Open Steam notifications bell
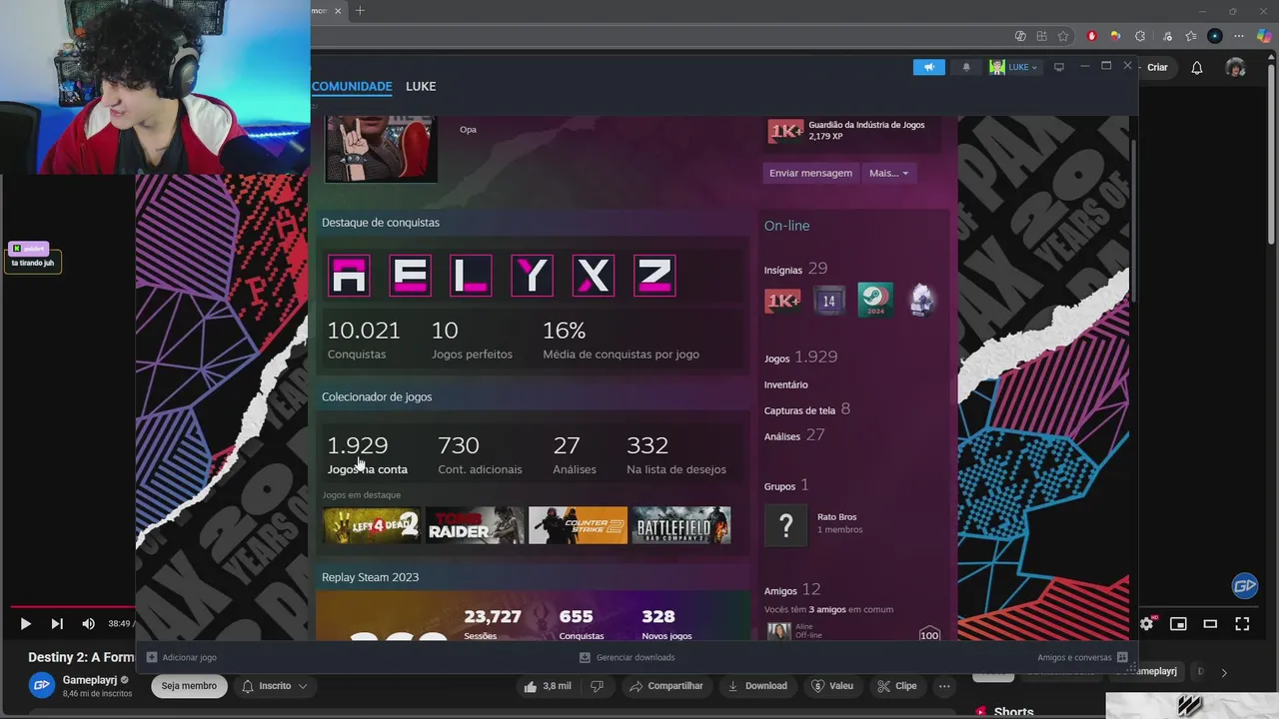The width and height of the screenshot is (1279, 719). click(x=966, y=67)
